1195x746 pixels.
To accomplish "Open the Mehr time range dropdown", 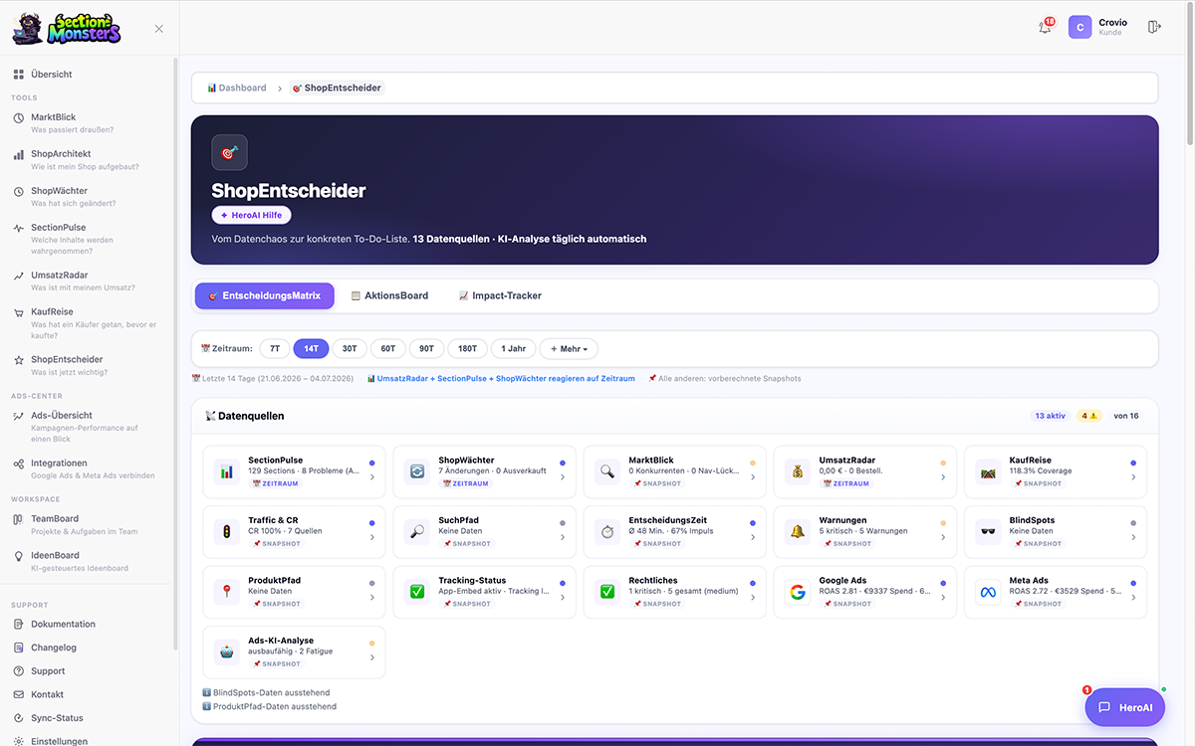I will (569, 349).
